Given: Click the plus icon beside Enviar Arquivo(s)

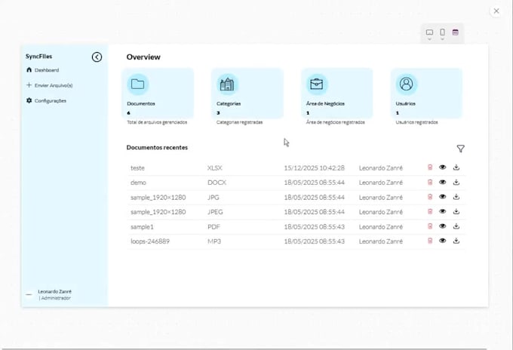Looking at the screenshot, I should point(29,85).
